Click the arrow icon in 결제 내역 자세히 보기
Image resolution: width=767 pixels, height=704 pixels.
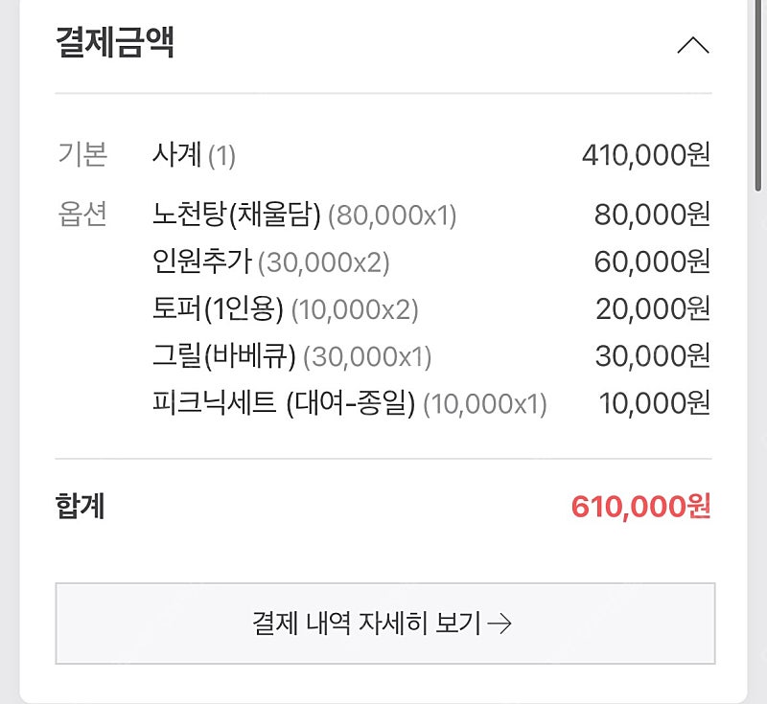click(x=500, y=624)
